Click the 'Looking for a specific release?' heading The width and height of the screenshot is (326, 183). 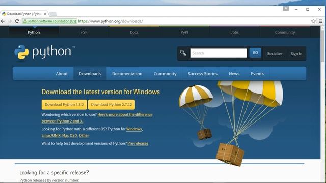[54, 172]
